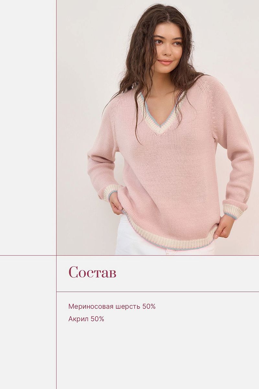Click the striped cuff near the hip
259x389 pixels.
[232, 211]
